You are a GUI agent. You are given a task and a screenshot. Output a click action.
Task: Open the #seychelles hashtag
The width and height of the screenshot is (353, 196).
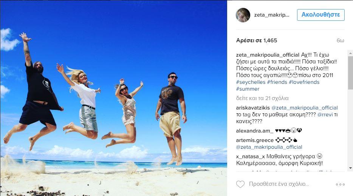point(251,82)
